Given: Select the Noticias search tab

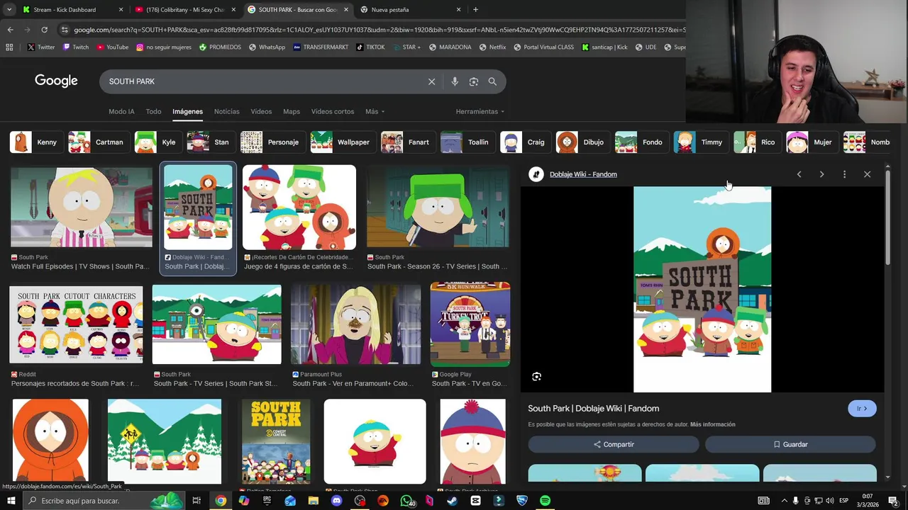Looking at the screenshot, I should 227,112.
